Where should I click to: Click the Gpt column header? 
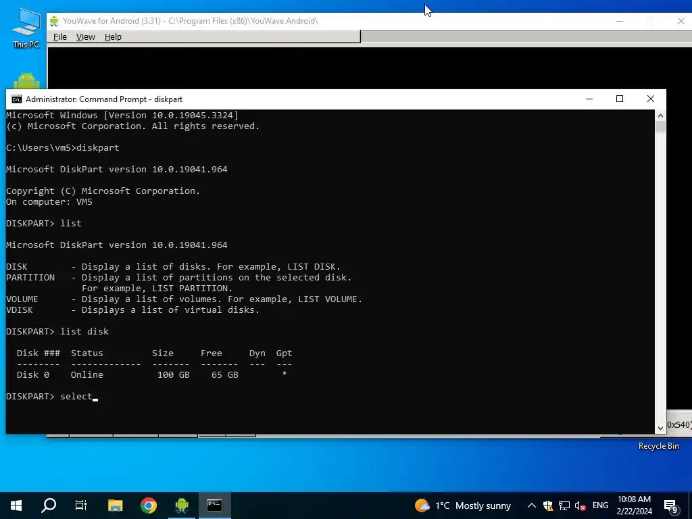[285, 353]
